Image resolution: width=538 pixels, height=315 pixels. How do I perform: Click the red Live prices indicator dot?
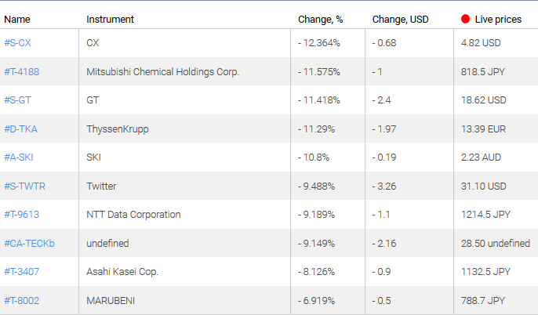(x=466, y=19)
